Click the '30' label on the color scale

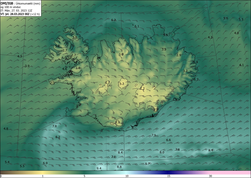point(211,176)
